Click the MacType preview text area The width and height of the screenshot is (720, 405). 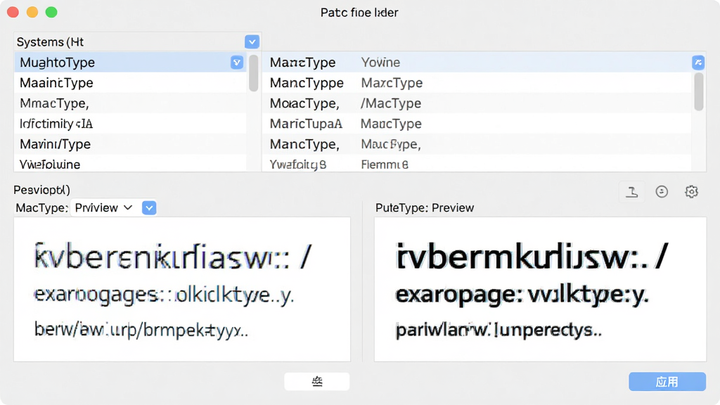click(x=182, y=289)
